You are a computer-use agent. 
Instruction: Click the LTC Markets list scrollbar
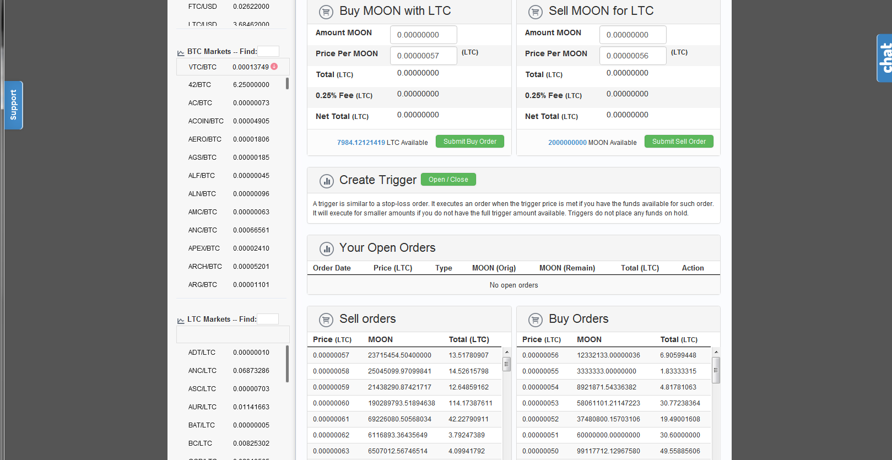[287, 364]
